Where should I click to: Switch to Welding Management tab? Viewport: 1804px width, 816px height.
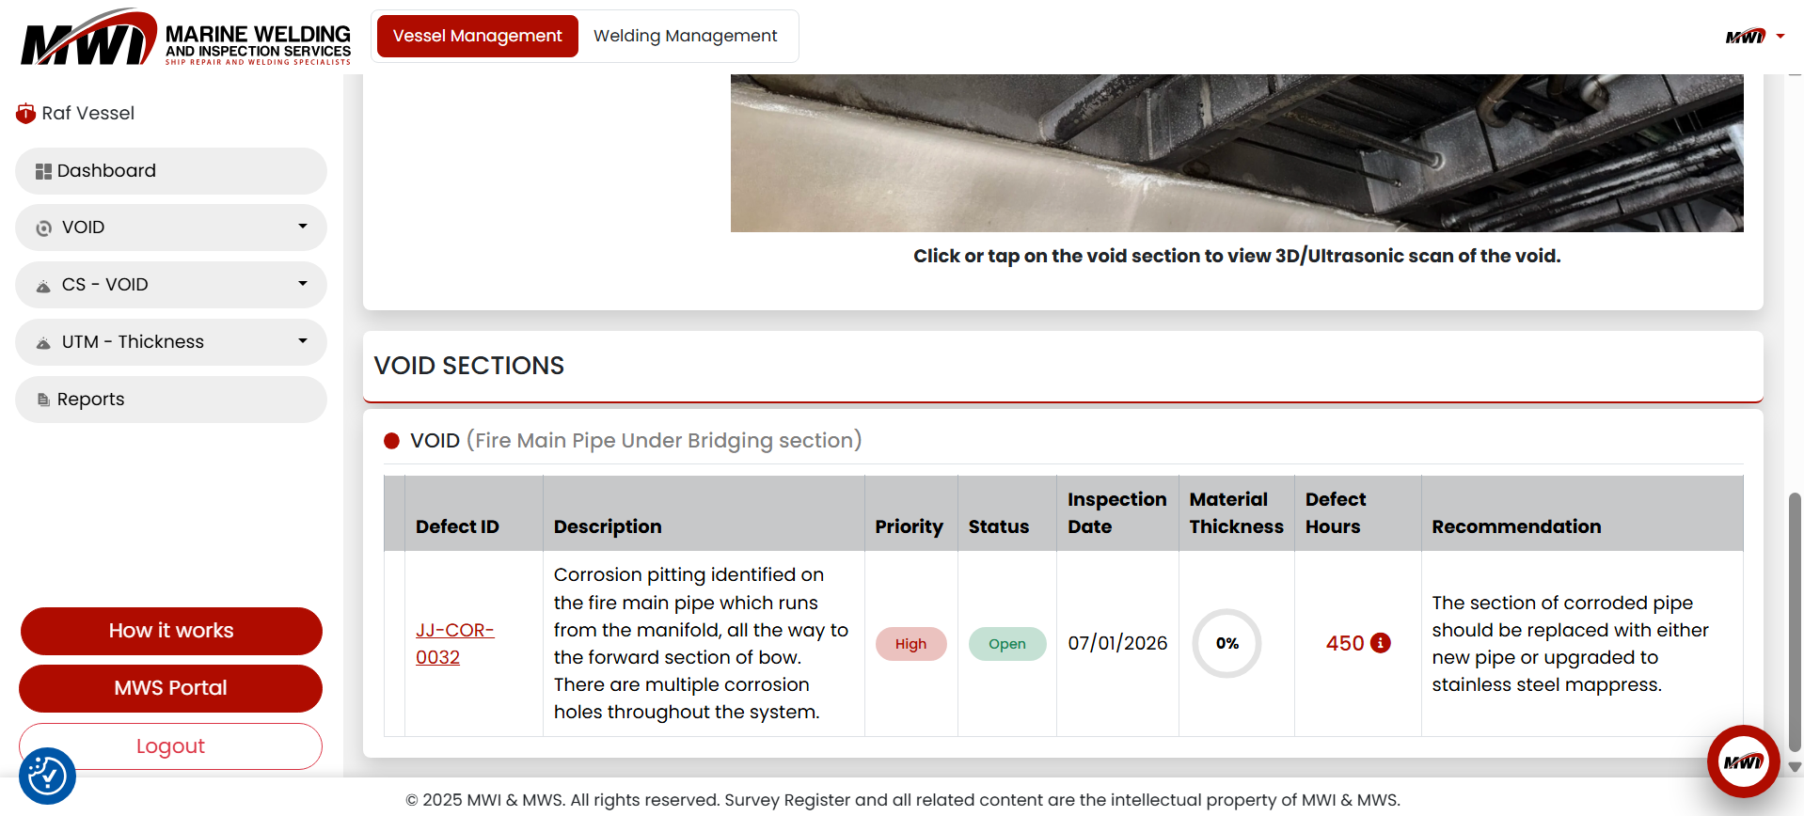coord(686,36)
